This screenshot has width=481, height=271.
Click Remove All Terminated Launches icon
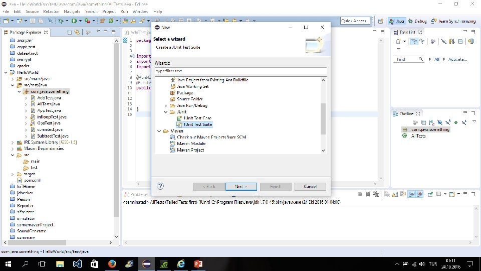376,194
